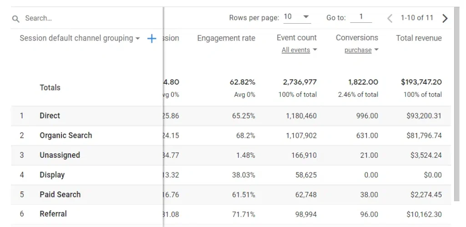Click the search magnifier icon
The height and width of the screenshot is (227, 466).
tap(16, 19)
